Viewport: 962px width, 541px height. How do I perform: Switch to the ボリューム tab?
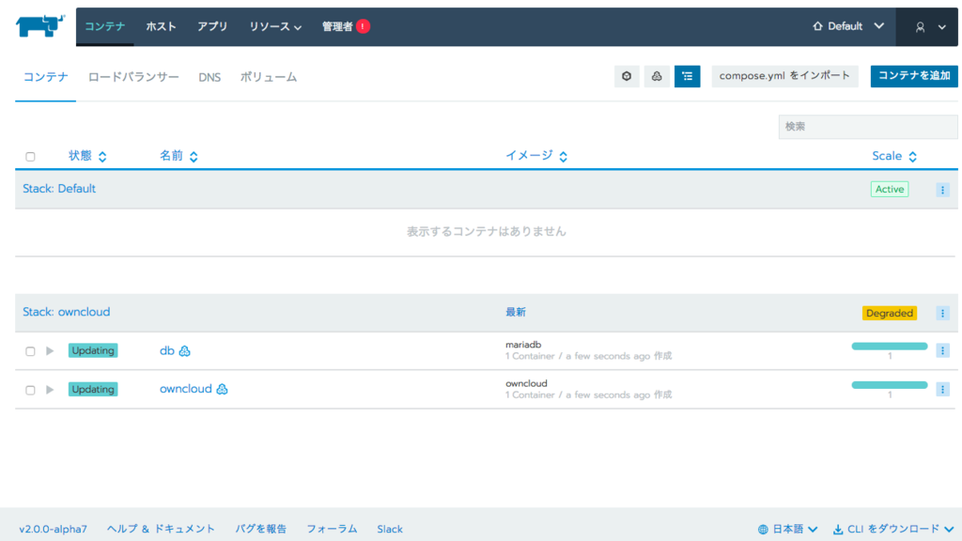(268, 77)
